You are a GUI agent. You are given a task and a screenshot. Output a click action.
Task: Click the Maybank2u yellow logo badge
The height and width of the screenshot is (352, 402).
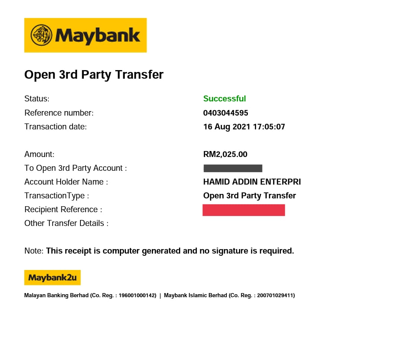point(52,277)
